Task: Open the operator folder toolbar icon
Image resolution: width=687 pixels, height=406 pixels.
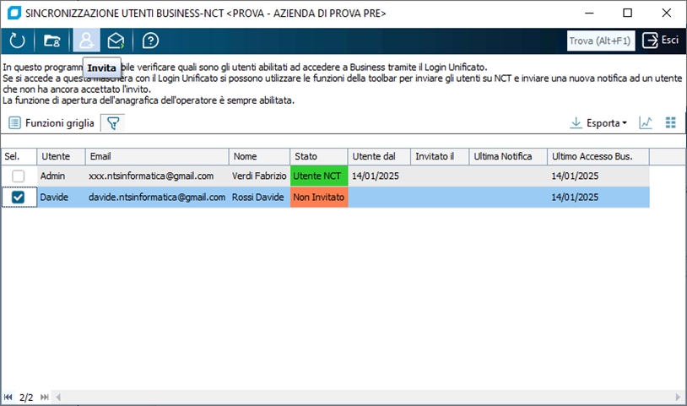Action: (51, 41)
